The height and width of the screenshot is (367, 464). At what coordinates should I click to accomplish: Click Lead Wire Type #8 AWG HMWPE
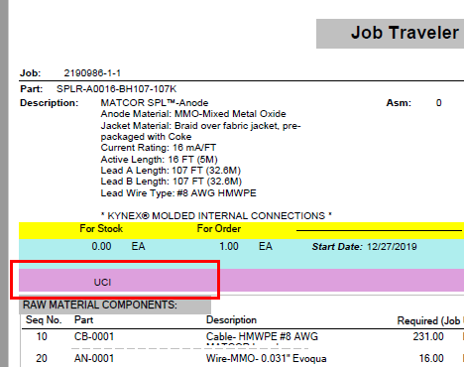point(178,193)
